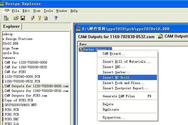Click CAM Outputs for 1160-702030-0532.cam document tab
The image size is (188, 125).
[116, 37]
